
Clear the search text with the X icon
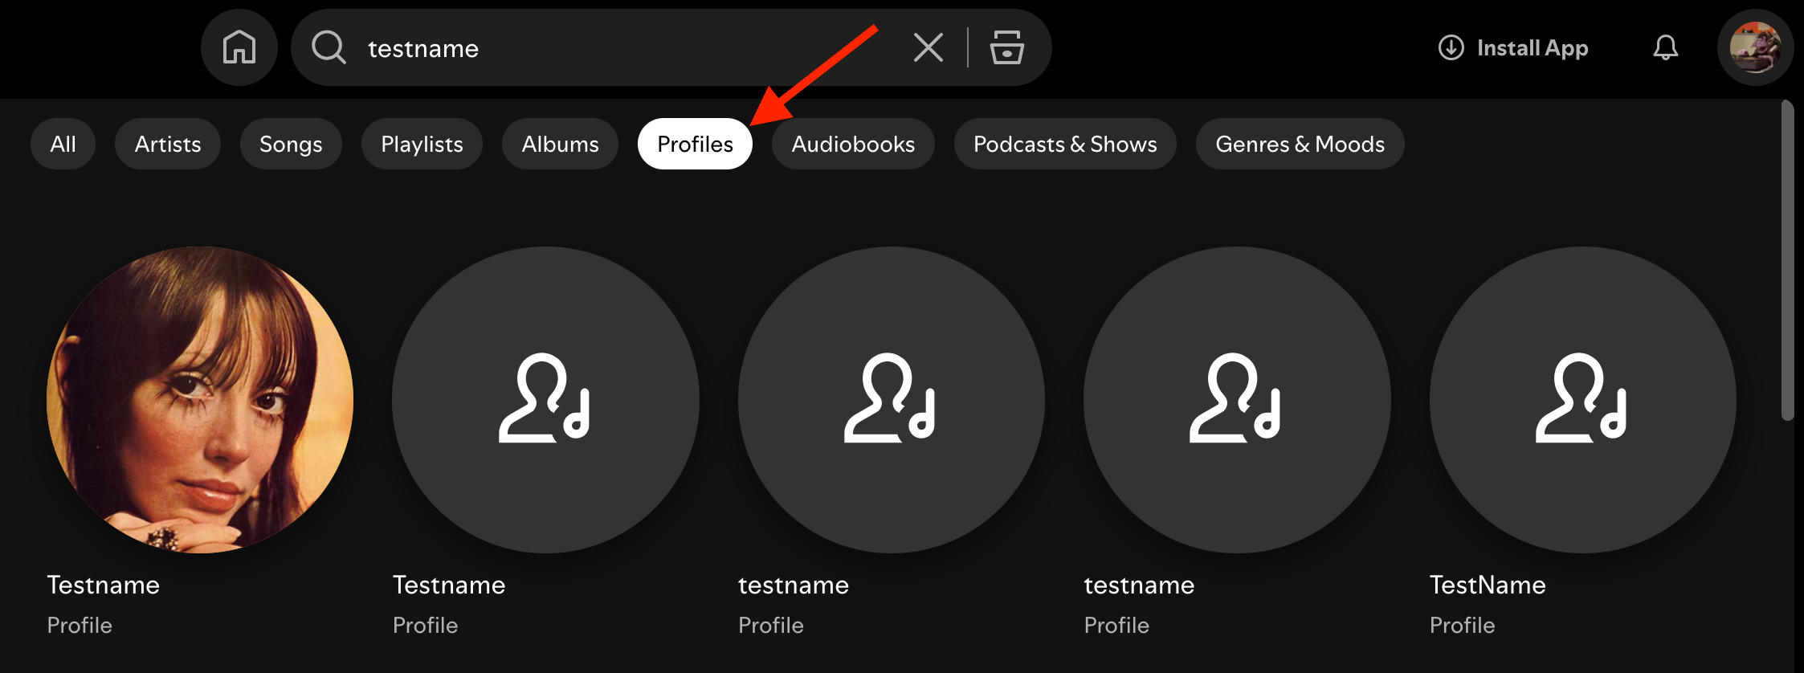pos(929,47)
